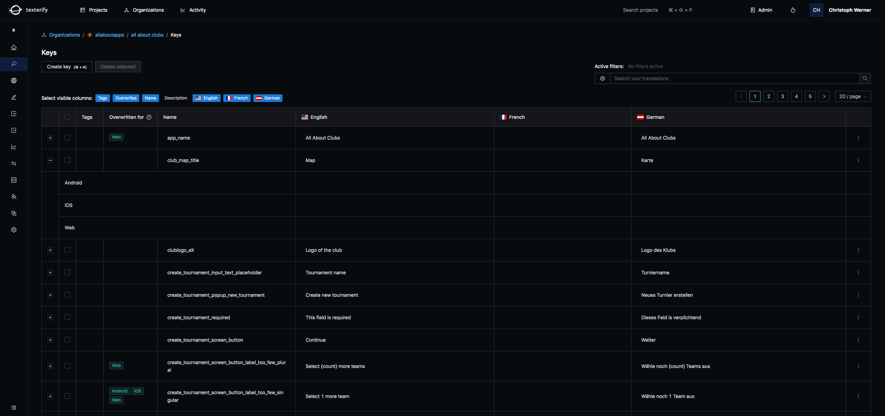Check the checkbox for create_tournament_screen_button row
This screenshot has width=885, height=416.
coord(67,340)
